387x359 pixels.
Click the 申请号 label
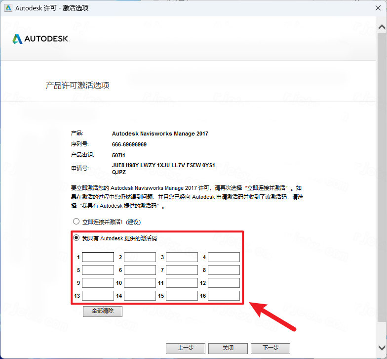coord(80,168)
